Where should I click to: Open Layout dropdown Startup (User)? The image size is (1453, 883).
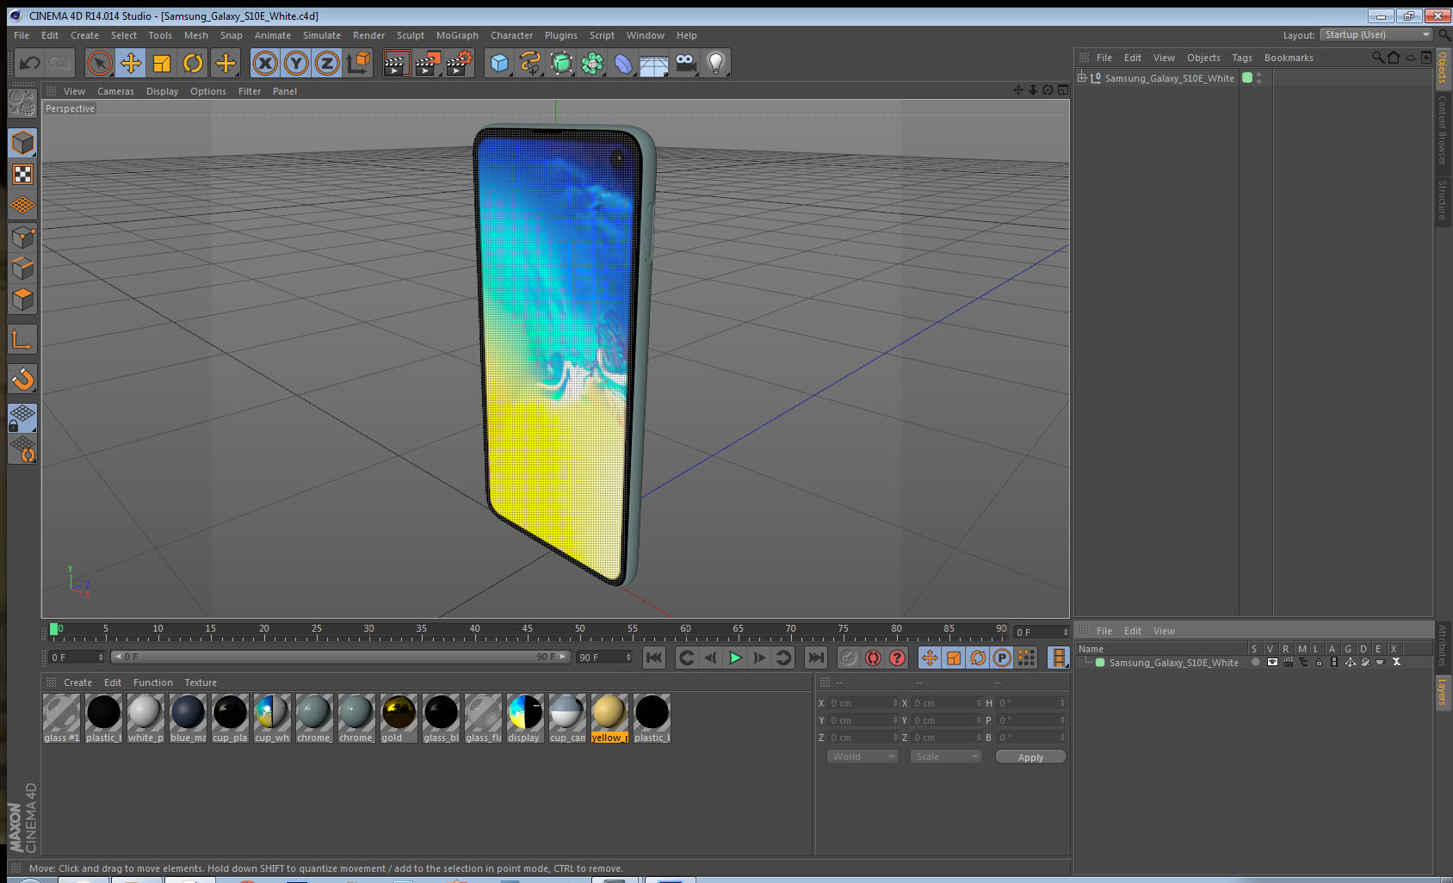(x=1376, y=34)
